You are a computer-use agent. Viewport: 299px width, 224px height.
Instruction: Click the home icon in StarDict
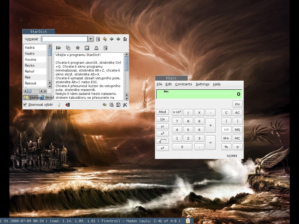tap(125, 39)
